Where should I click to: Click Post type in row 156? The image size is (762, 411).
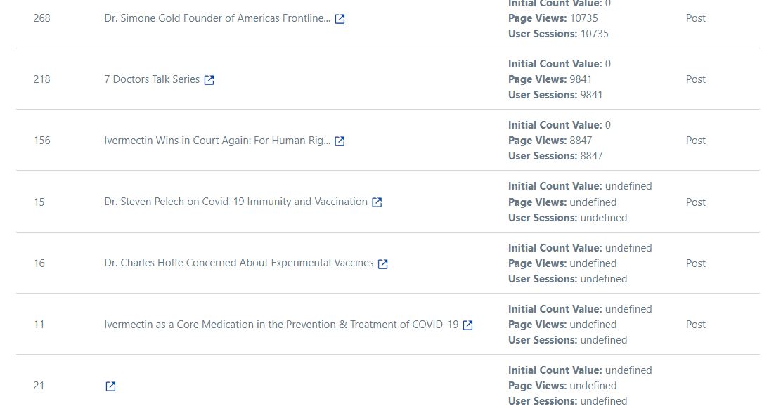tap(695, 141)
